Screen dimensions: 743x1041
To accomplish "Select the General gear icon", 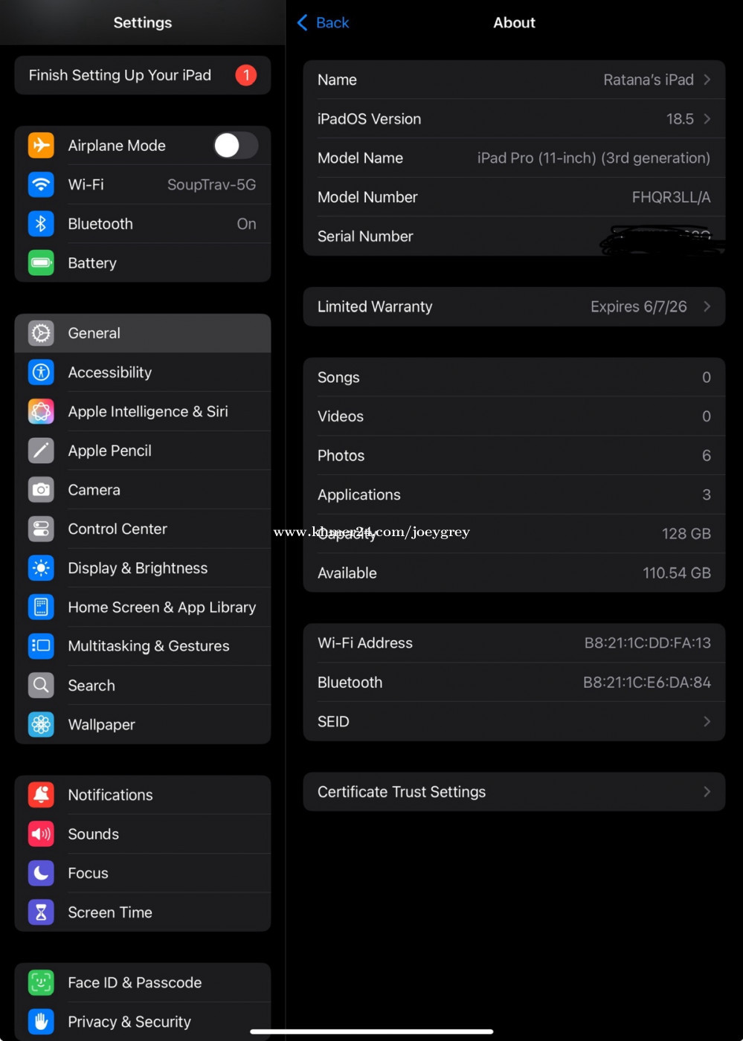I will (41, 333).
